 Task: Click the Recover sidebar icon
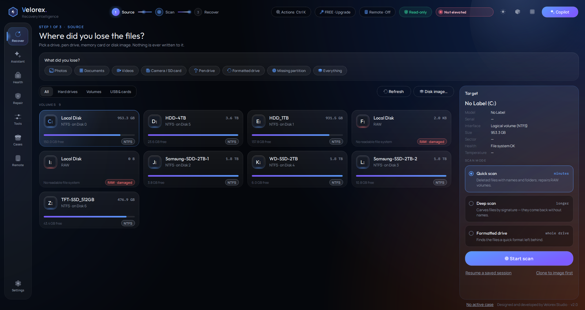(x=18, y=37)
